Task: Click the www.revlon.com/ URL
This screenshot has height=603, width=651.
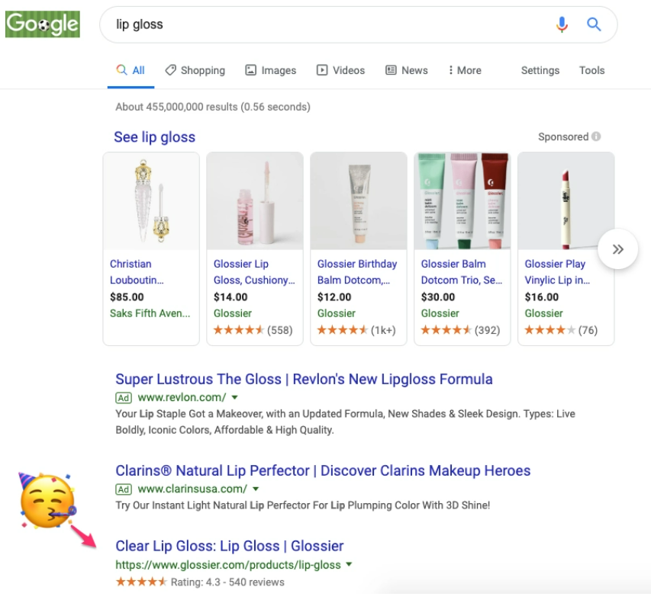Action: [x=182, y=397]
